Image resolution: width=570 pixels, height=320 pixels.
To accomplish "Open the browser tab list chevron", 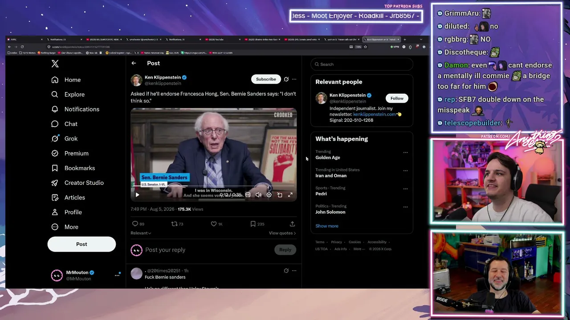I will click(x=421, y=40).
